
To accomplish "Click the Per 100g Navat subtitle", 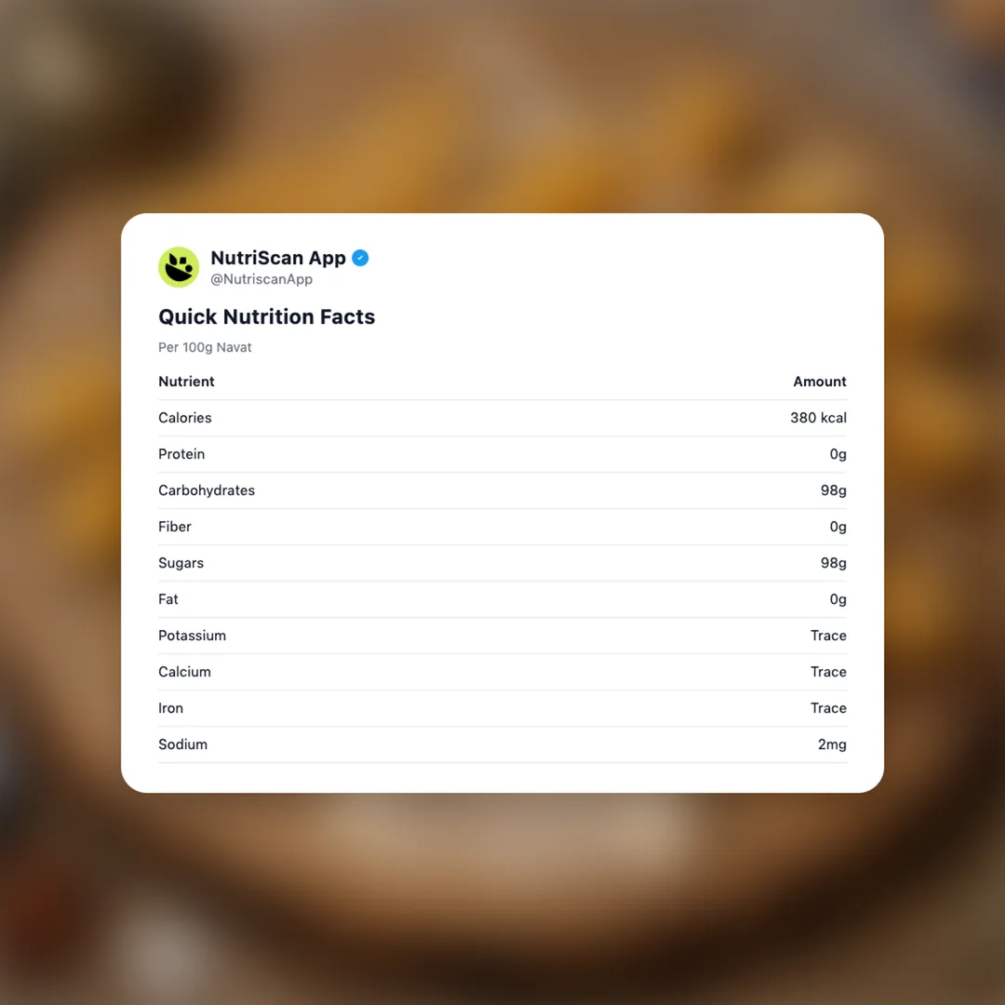I will tap(205, 347).
